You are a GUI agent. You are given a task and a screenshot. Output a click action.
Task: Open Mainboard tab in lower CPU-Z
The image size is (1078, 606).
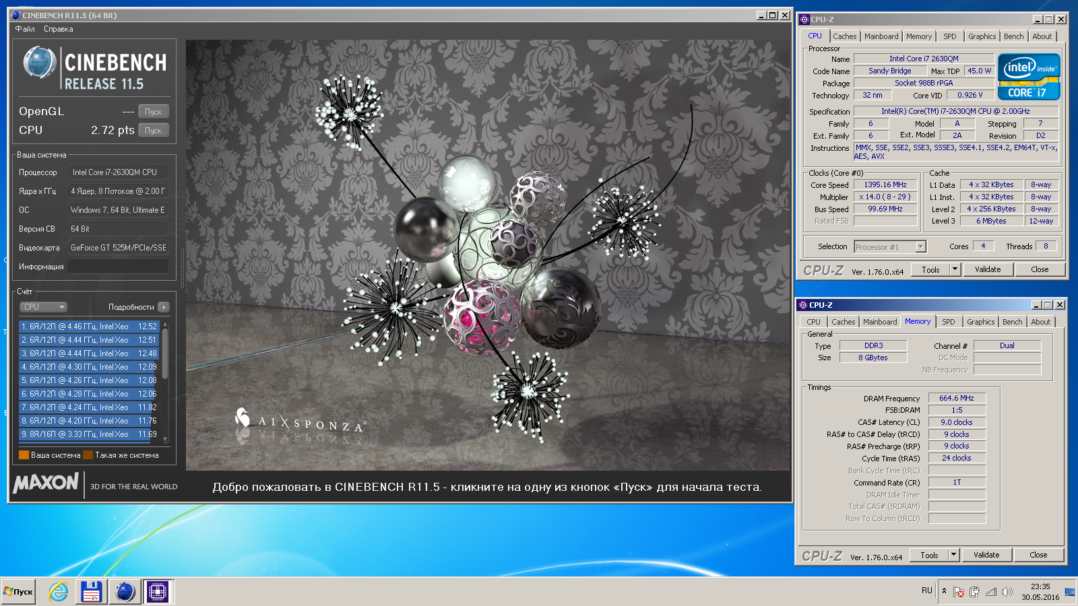(880, 322)
